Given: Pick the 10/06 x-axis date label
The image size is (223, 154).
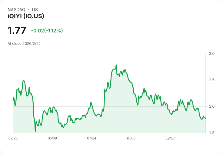Looking at the screenshot, I should (x=131, y=138).
